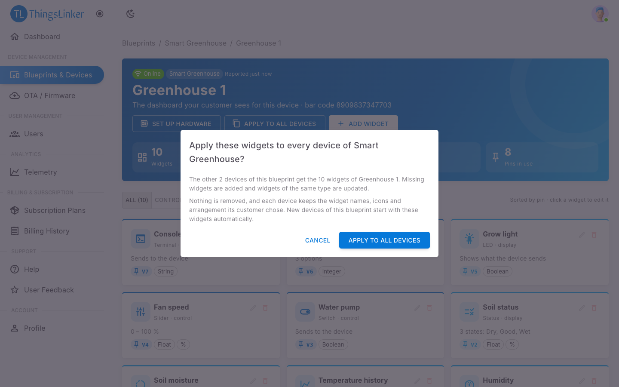Edit the Soil status widget
This screenshot has height=387, width=619.
pyautogui.click(x=582, y=308)
